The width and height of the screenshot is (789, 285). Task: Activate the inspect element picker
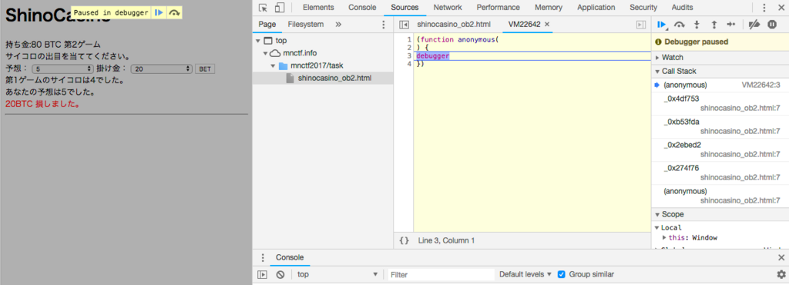pos(263,8)
